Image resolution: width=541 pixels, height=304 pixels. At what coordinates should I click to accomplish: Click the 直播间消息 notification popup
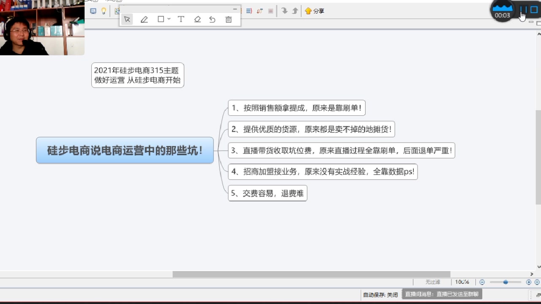coord(442,294)
